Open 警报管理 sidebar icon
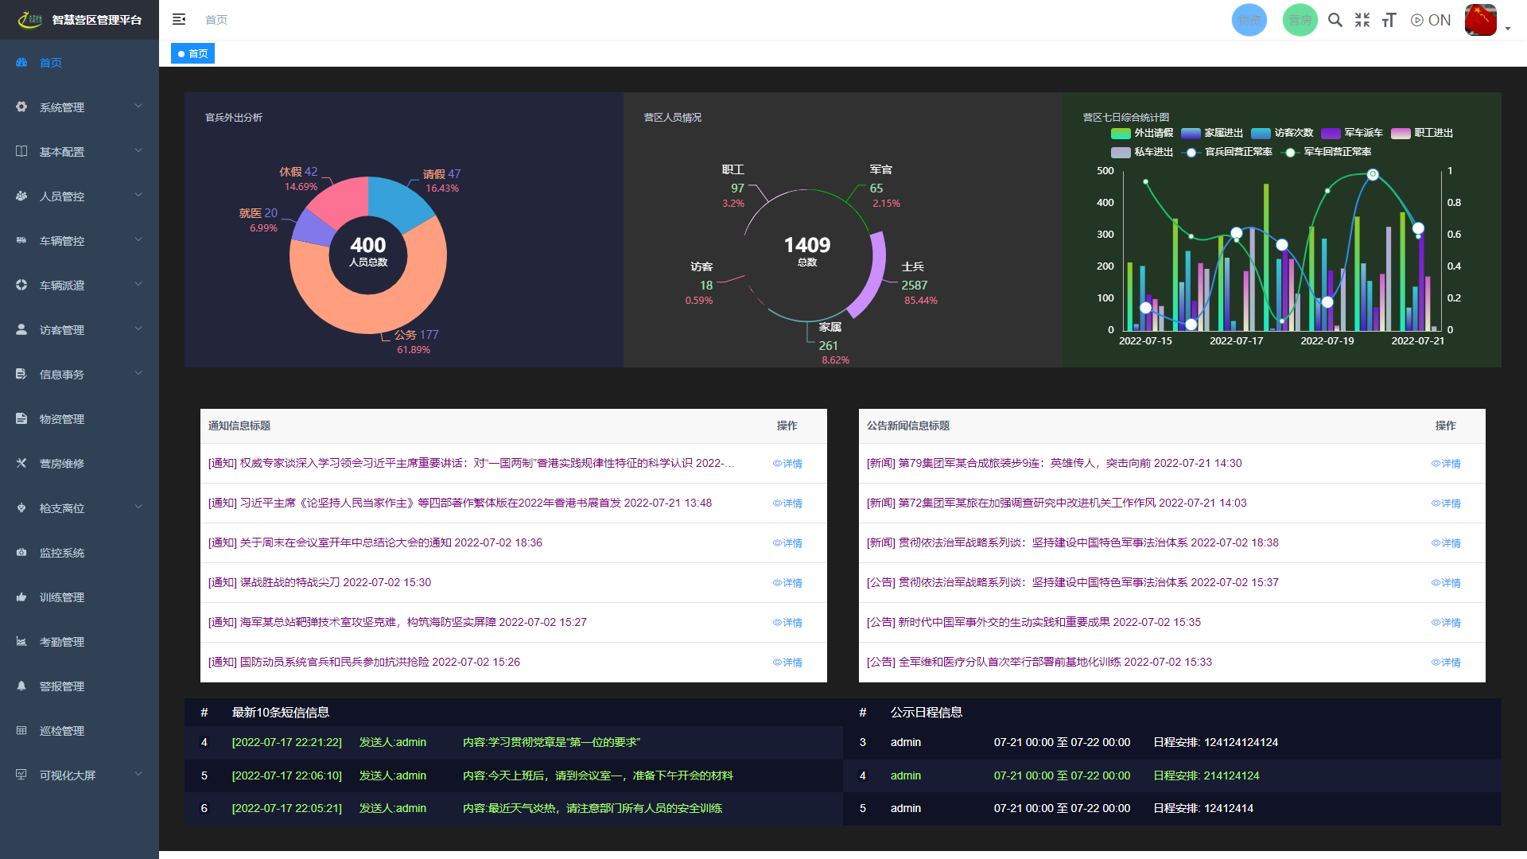The image size is (1527, 859). coord(21,685)
